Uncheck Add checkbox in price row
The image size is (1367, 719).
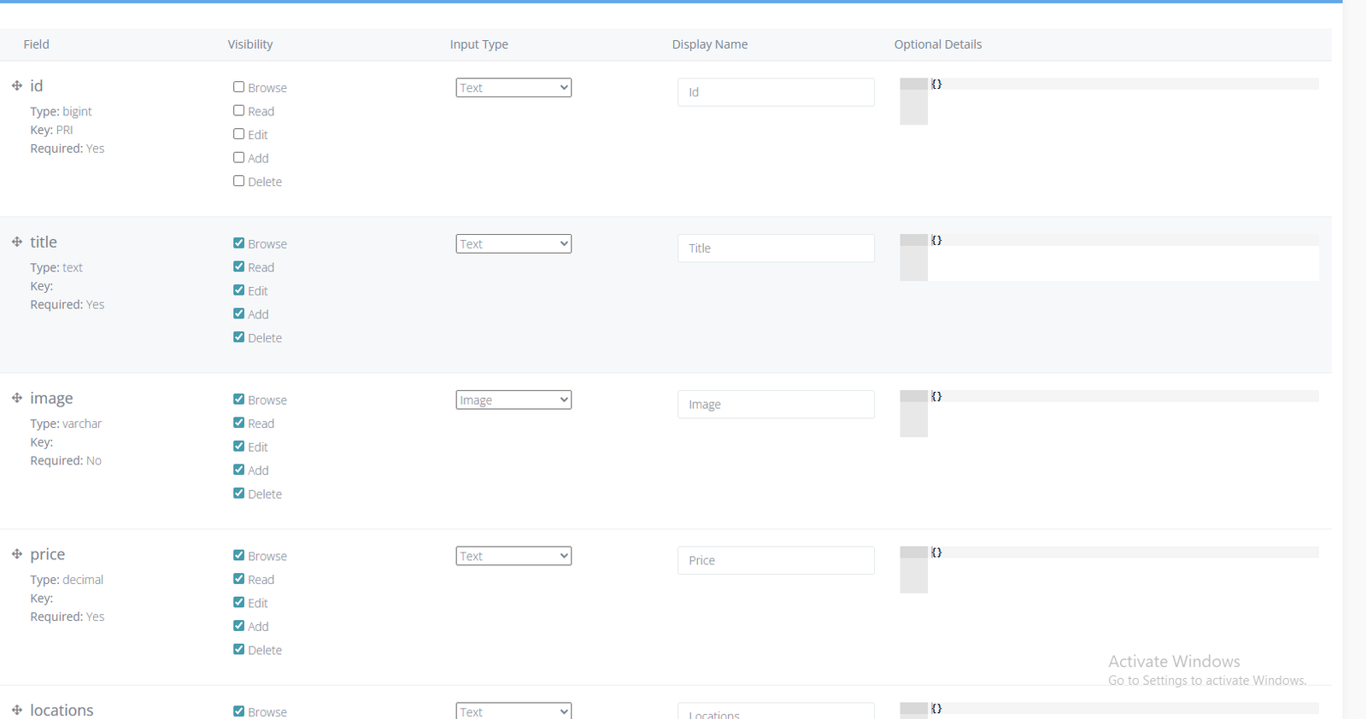tap(239, 626)
